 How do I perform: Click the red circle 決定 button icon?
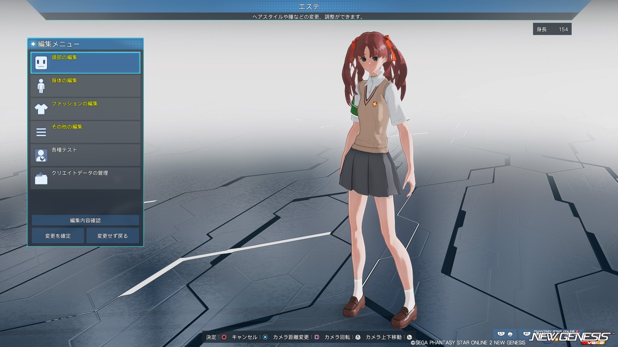[x=224, y=337]
